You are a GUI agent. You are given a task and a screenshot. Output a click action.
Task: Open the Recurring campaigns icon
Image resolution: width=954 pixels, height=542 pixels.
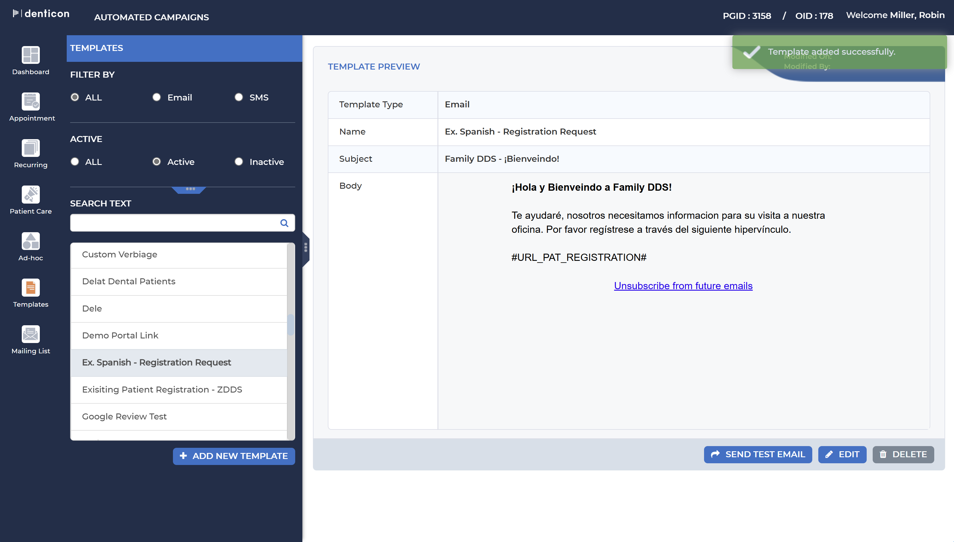[31, 148]
